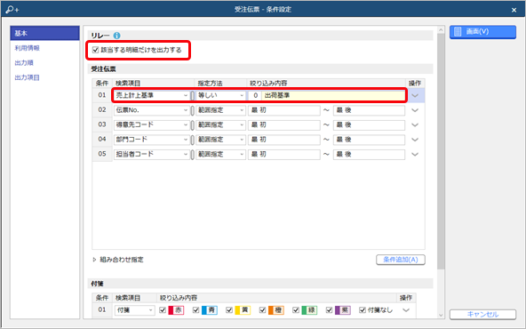
Task: Click the 赤 color swatch
Action: click(x=176, y=309)
